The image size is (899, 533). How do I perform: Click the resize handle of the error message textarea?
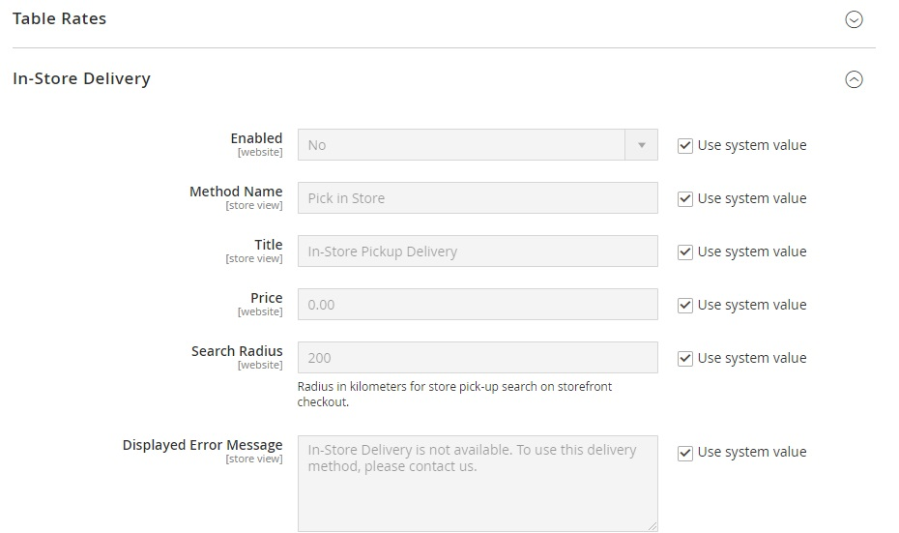tap(652, 524)
